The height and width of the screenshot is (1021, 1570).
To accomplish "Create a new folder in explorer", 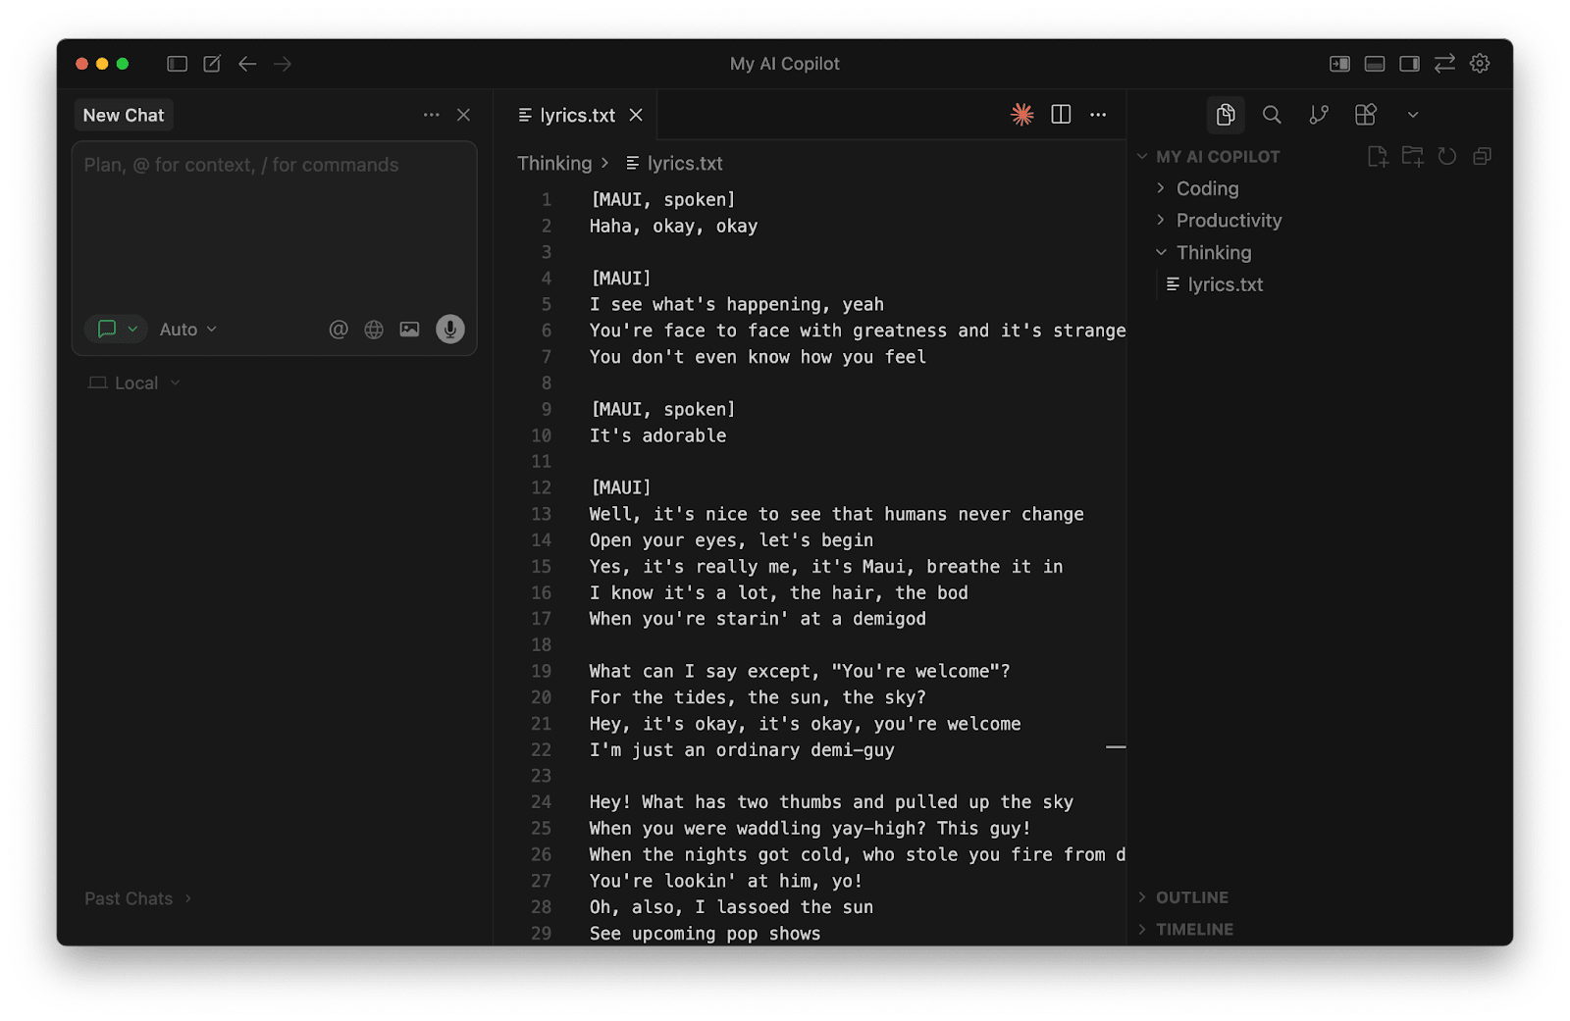I will click(x=1413, y=157).
